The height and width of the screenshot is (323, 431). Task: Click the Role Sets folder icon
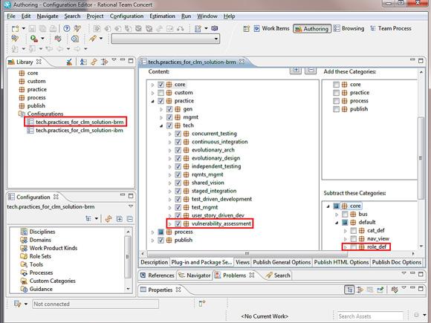(x=24, y=256)
